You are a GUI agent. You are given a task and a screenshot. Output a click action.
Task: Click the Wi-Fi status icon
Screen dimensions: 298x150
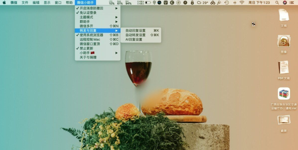pos(242,2)
